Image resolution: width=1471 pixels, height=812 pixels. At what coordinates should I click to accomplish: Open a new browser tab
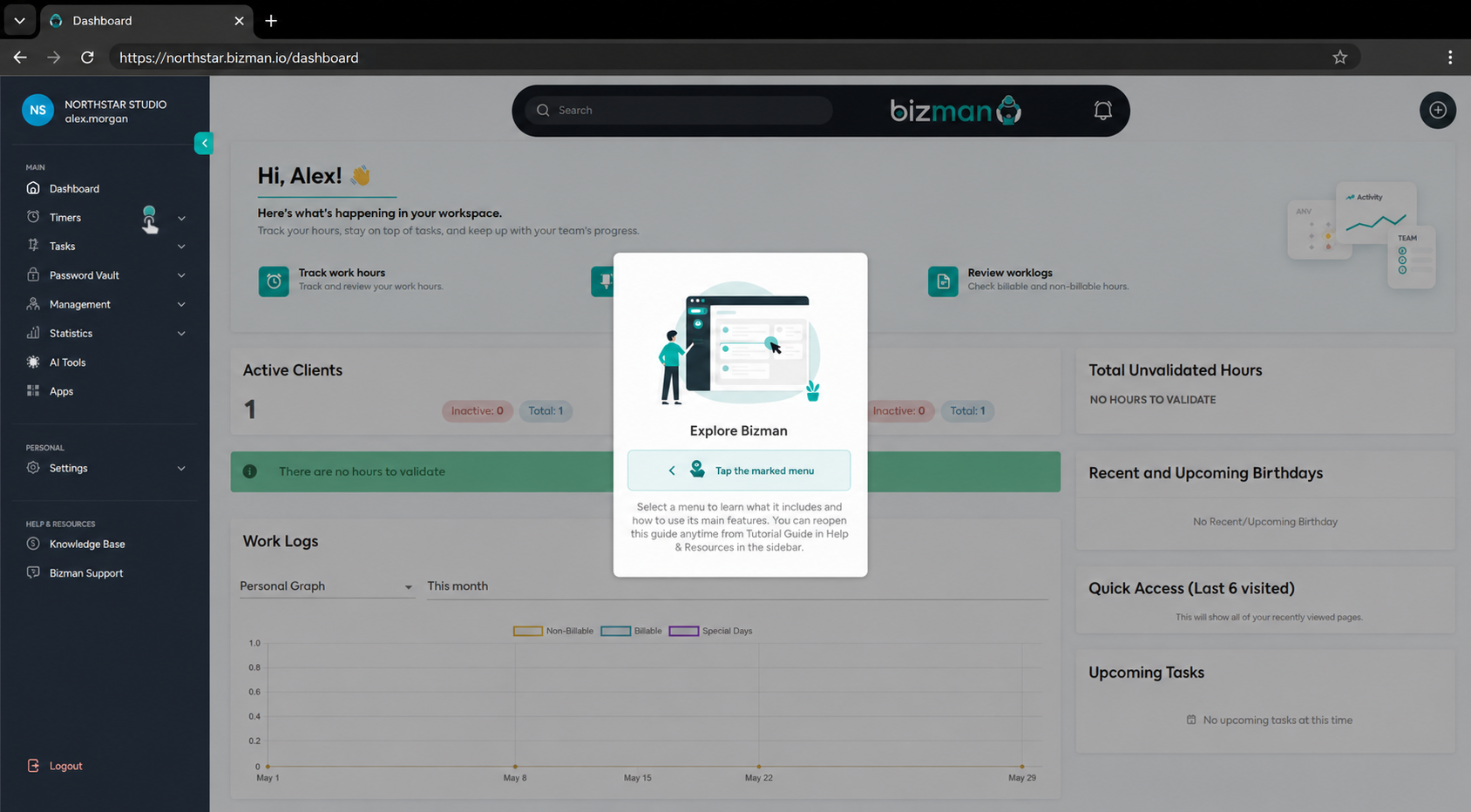pos(271,21)
